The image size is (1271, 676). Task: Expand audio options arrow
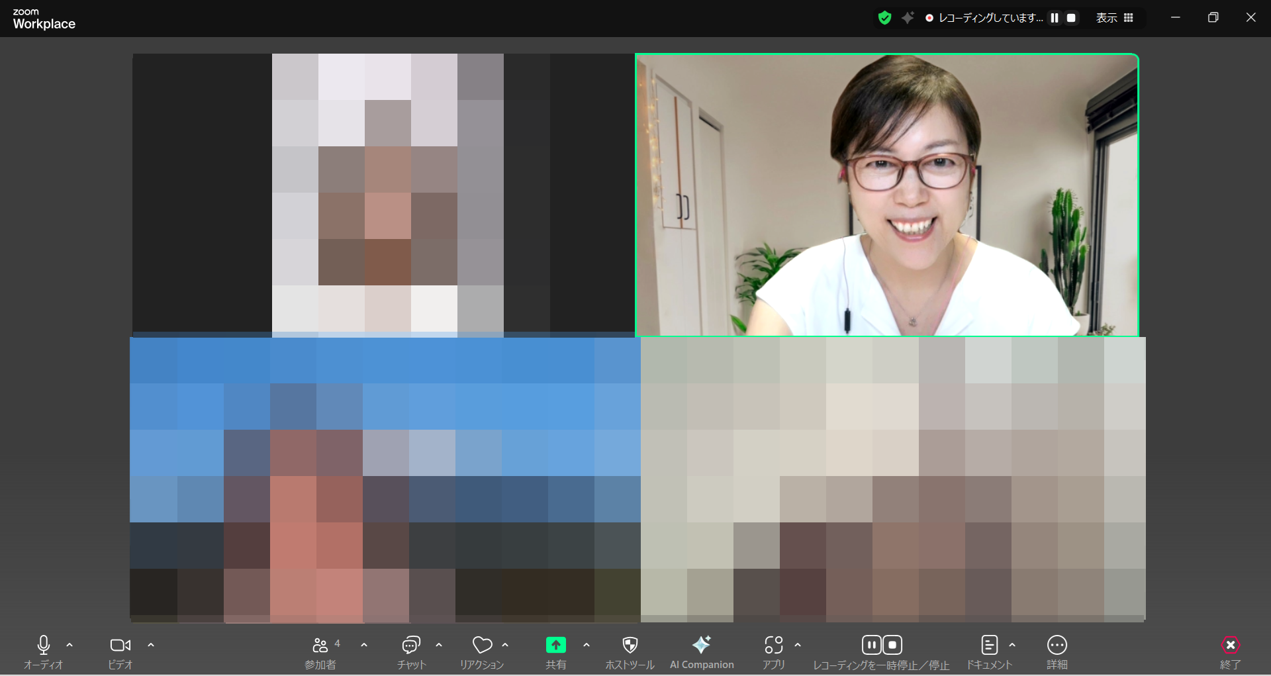[x=70, y=645]
